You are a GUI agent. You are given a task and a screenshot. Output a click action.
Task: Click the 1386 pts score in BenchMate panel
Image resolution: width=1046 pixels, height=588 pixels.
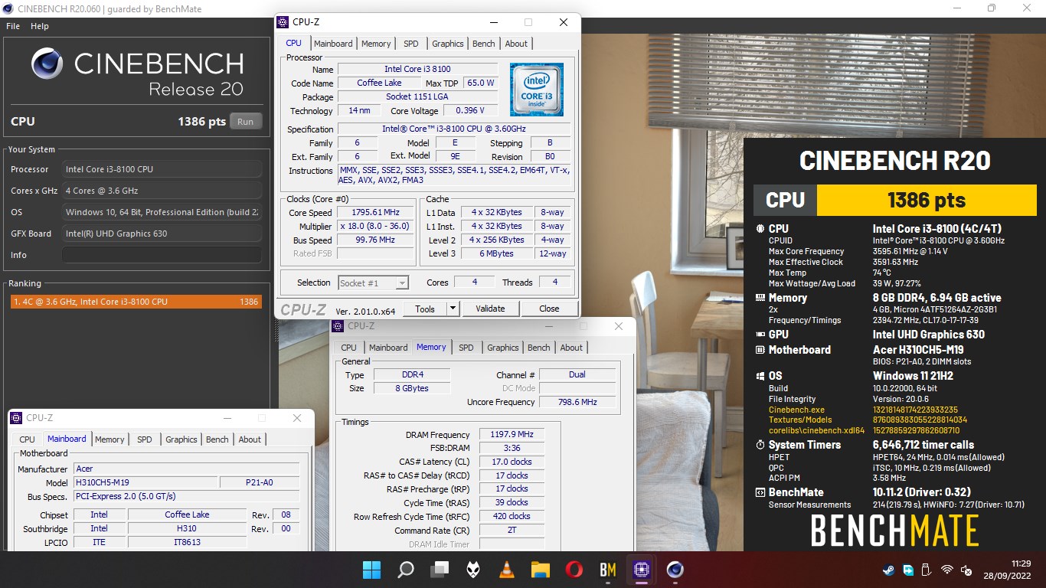[x=926, y=201]
